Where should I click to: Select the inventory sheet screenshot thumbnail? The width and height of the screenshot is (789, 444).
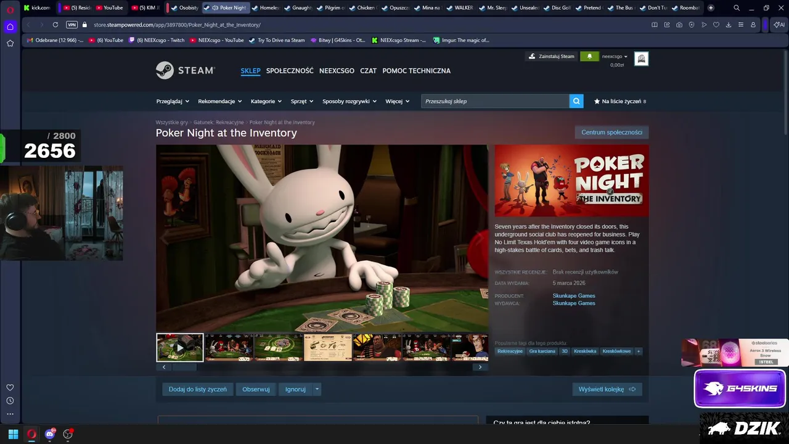tap(328, 347)
